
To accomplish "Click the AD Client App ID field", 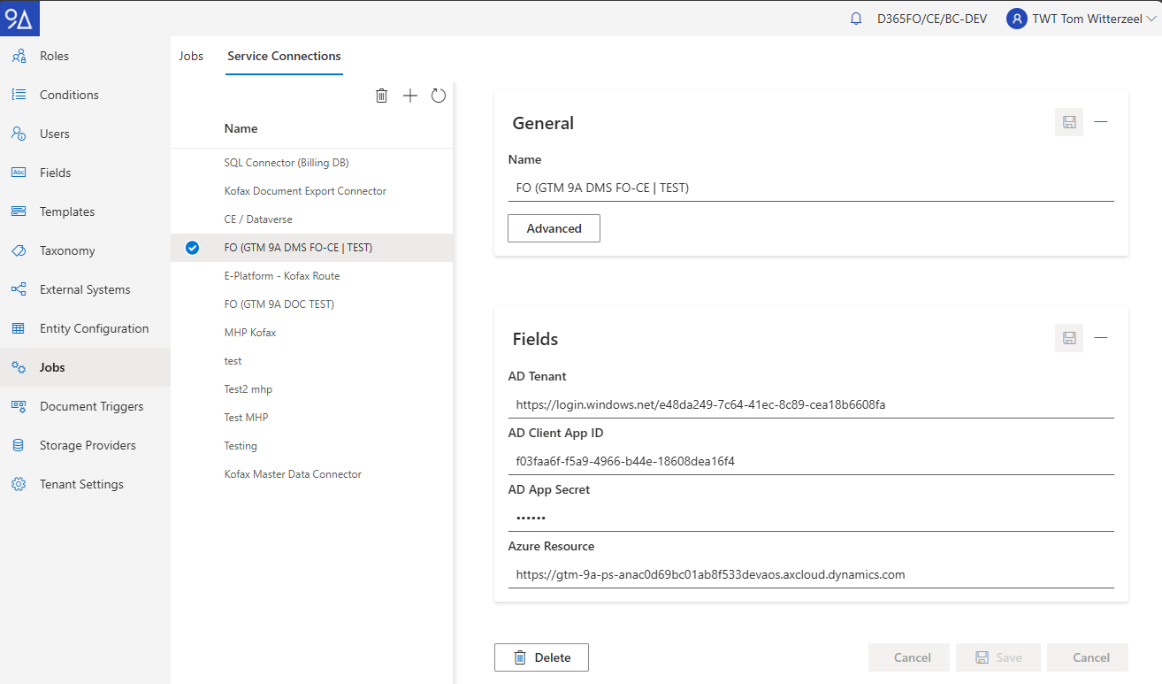I will pos(811,461).
